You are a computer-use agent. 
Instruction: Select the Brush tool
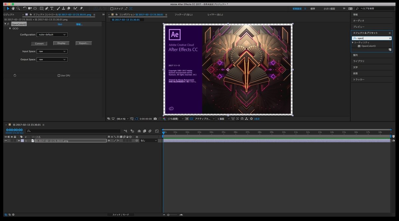click(58, 8)
